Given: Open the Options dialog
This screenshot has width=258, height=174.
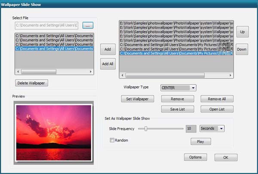Looking at the screenshot, I should coord(195,157).
